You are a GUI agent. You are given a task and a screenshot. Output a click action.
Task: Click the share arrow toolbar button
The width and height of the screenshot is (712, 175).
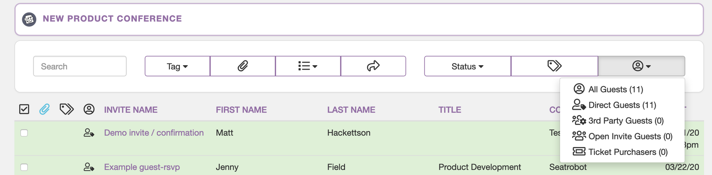click(x=373, y=66)
